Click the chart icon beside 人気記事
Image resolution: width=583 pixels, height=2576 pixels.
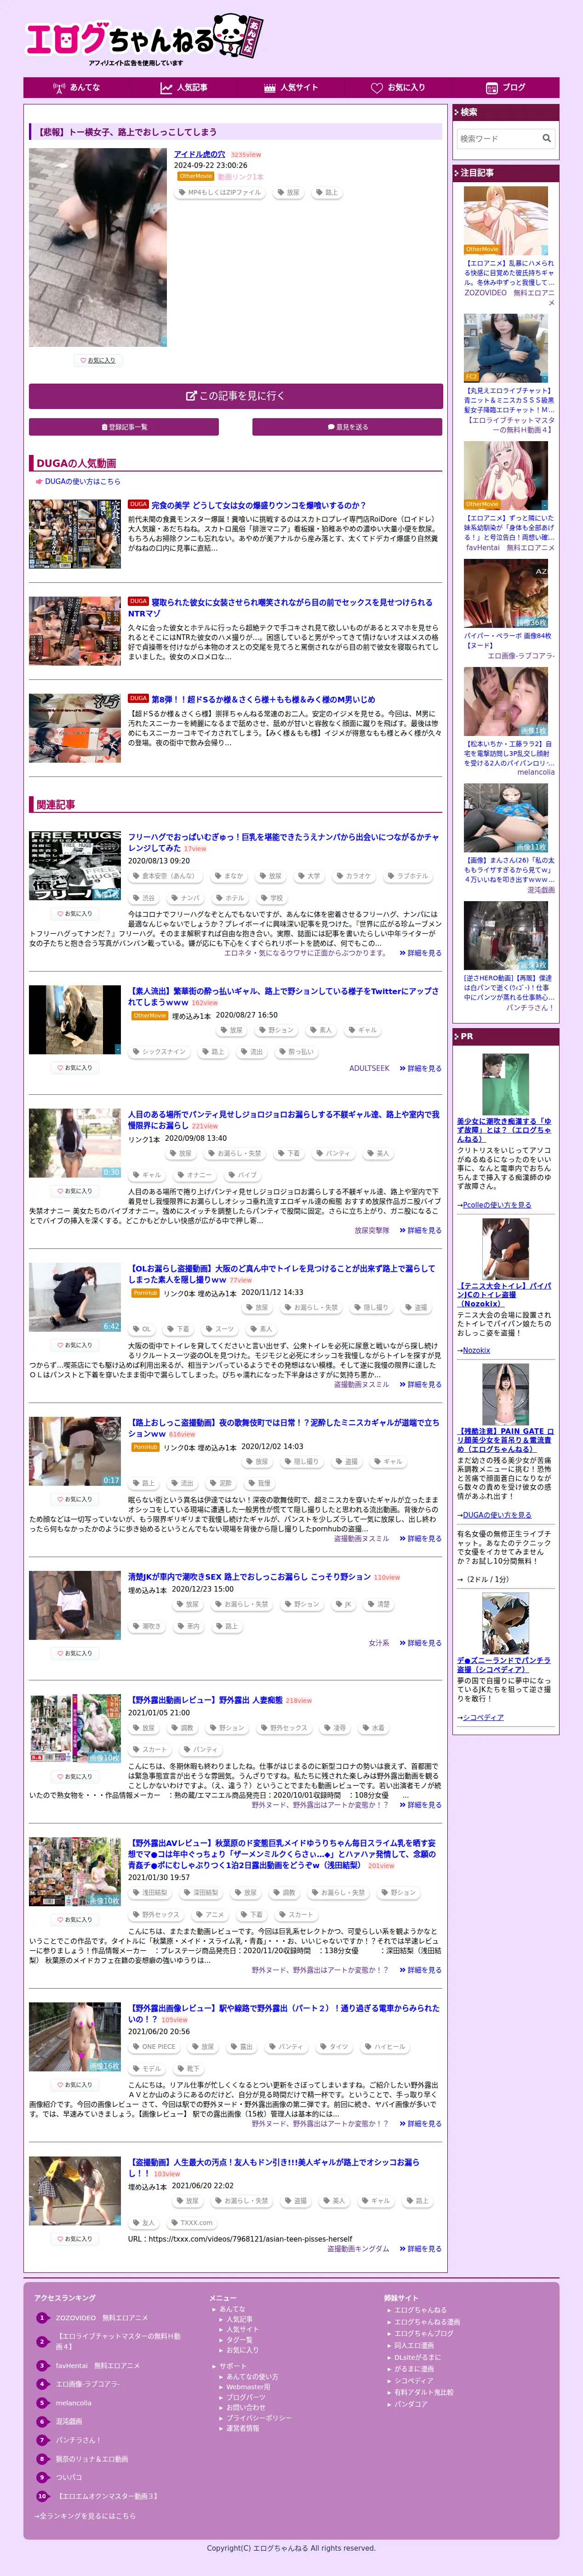point(166,88)
